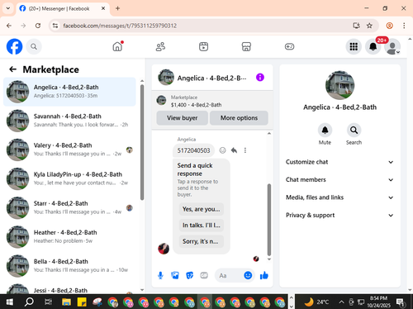Open the Facebook Home icon
Screen dimensions: 413x309
[x=117, y=46]
